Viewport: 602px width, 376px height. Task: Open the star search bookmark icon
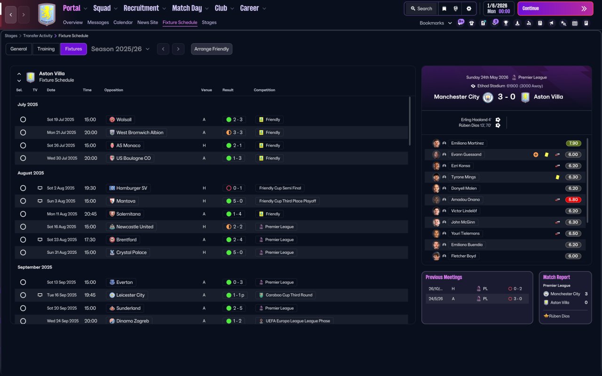pos(563,23)
